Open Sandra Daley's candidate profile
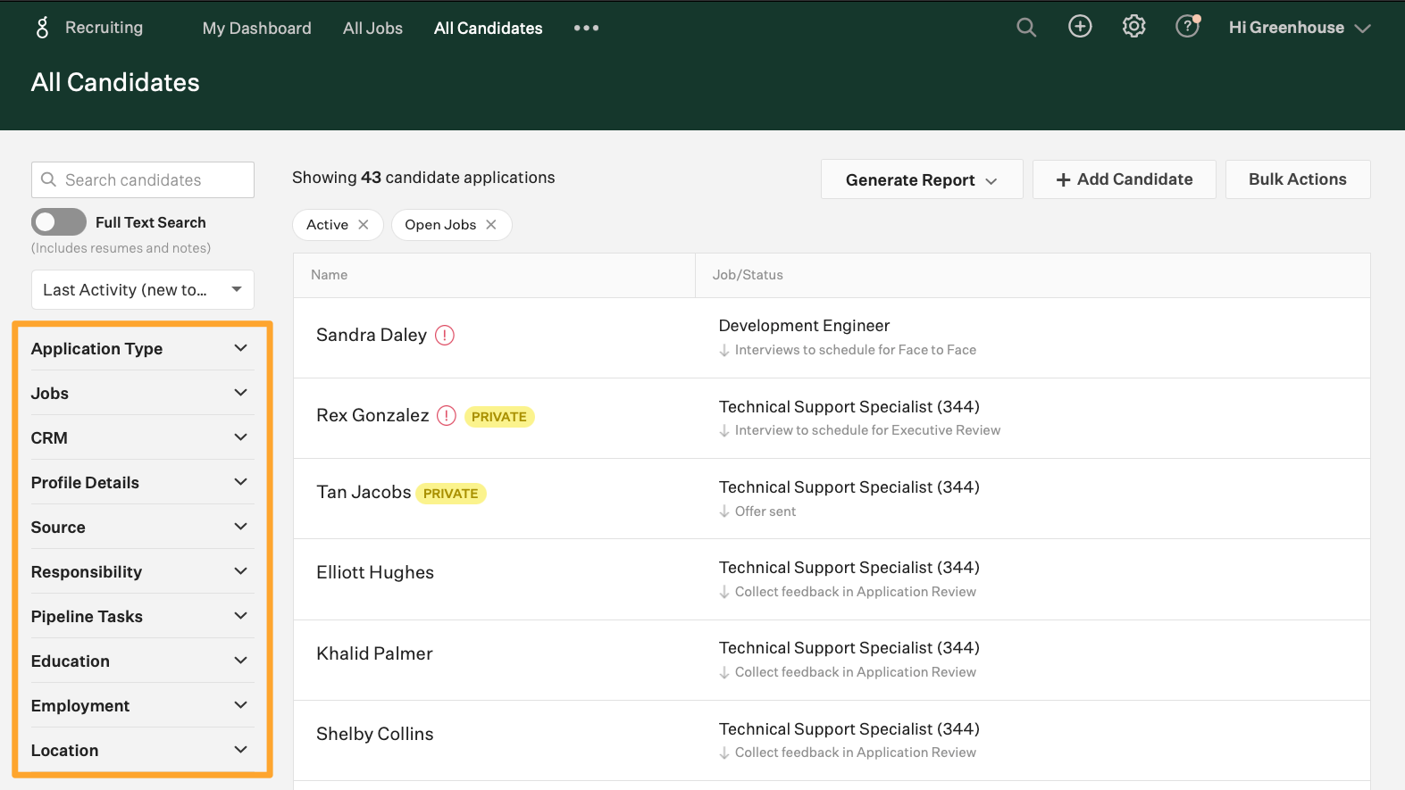This screenshot has width=1405, height=790. [x=372, y=336]
